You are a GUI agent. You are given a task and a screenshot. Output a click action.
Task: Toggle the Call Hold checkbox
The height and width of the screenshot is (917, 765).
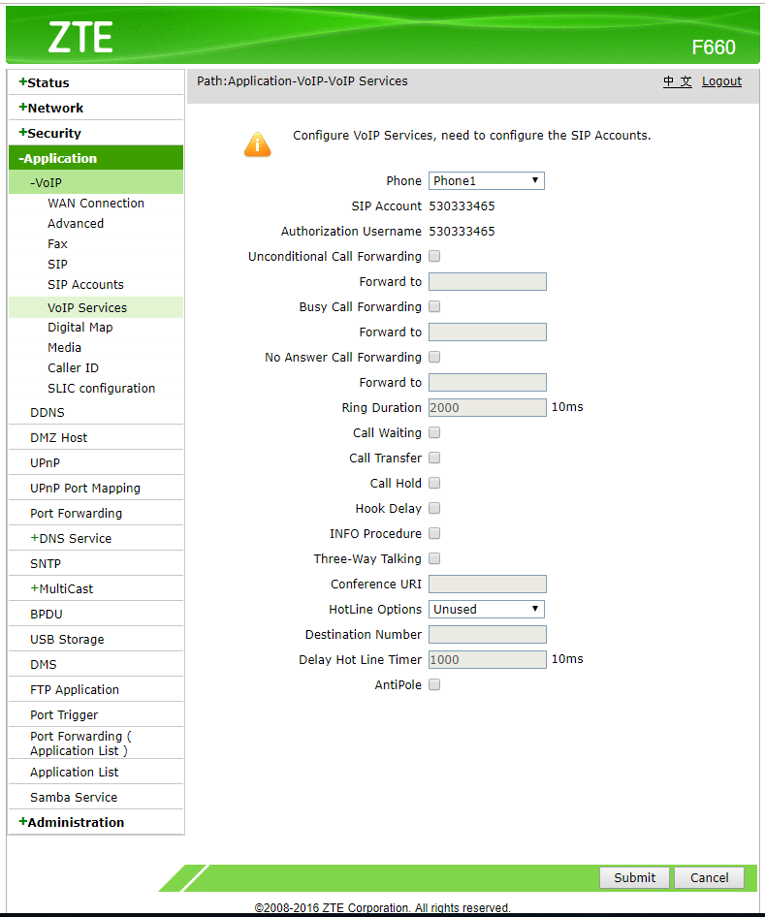click(x=434, y=483)
